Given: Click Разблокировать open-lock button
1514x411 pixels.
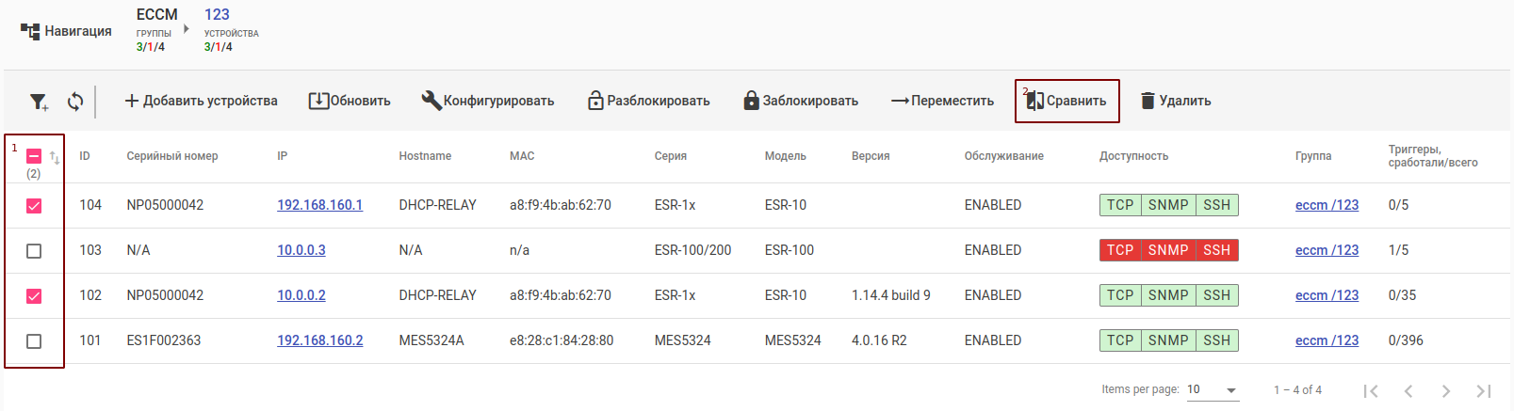Looking at the screenshot, I should pyautogui.click(x=648, y=101).
